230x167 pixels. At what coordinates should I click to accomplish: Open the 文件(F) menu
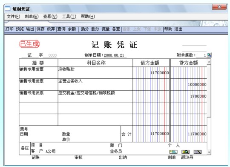[x=13, y=17]
